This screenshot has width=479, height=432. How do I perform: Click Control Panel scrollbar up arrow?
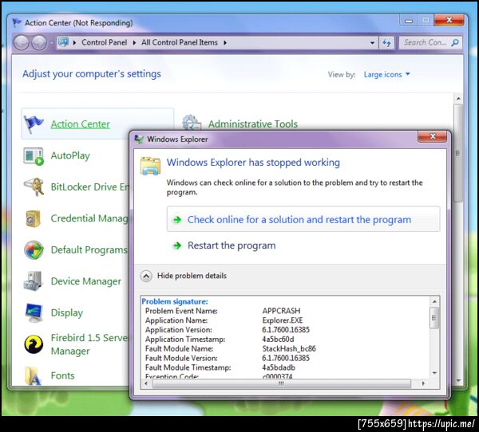[x=458, y=99]
